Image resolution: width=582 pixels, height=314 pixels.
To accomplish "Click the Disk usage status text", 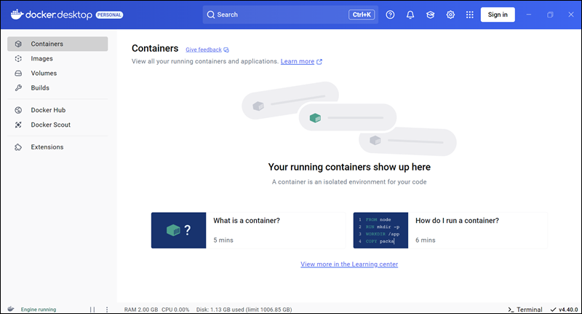I will (244, 310).
